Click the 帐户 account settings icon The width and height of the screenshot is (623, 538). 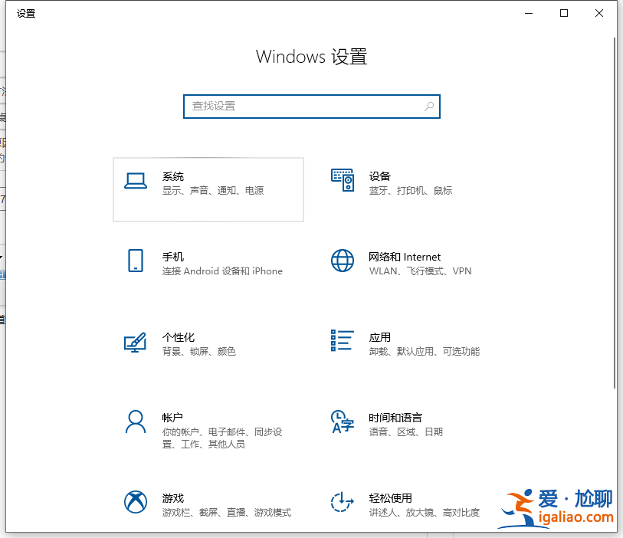135,422
